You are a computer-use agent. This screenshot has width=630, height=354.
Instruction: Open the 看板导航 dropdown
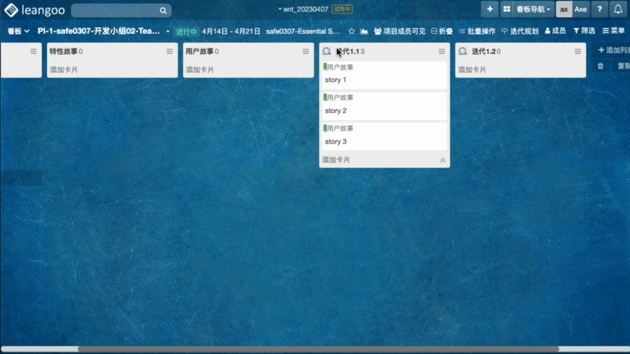[527, 9]
